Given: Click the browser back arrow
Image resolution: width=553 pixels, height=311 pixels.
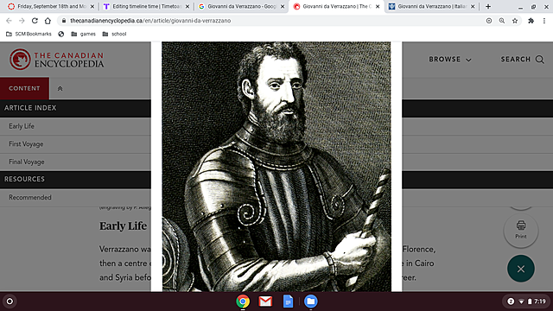Looking at the screenshot, I should pos(9,21).
